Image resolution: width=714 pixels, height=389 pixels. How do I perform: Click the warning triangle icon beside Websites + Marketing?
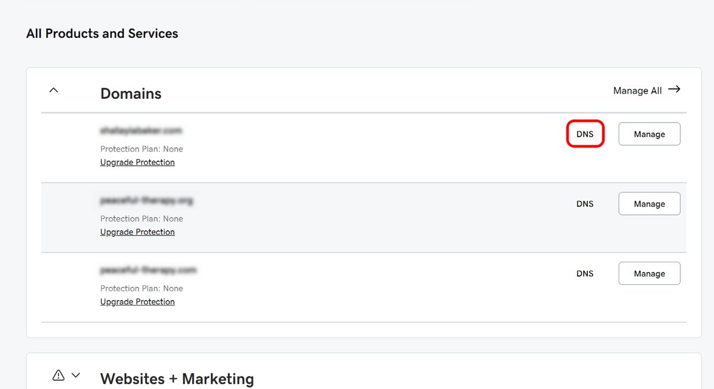[x=59, y=375]
